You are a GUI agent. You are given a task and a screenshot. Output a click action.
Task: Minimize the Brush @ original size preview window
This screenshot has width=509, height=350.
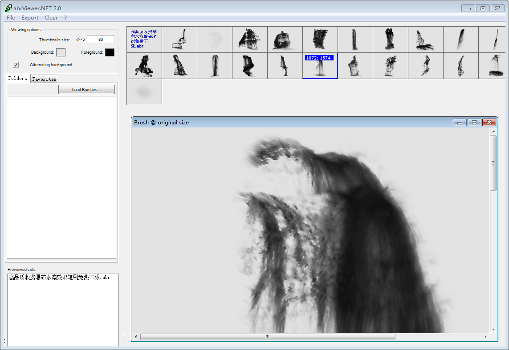click(x=460, y=123)
